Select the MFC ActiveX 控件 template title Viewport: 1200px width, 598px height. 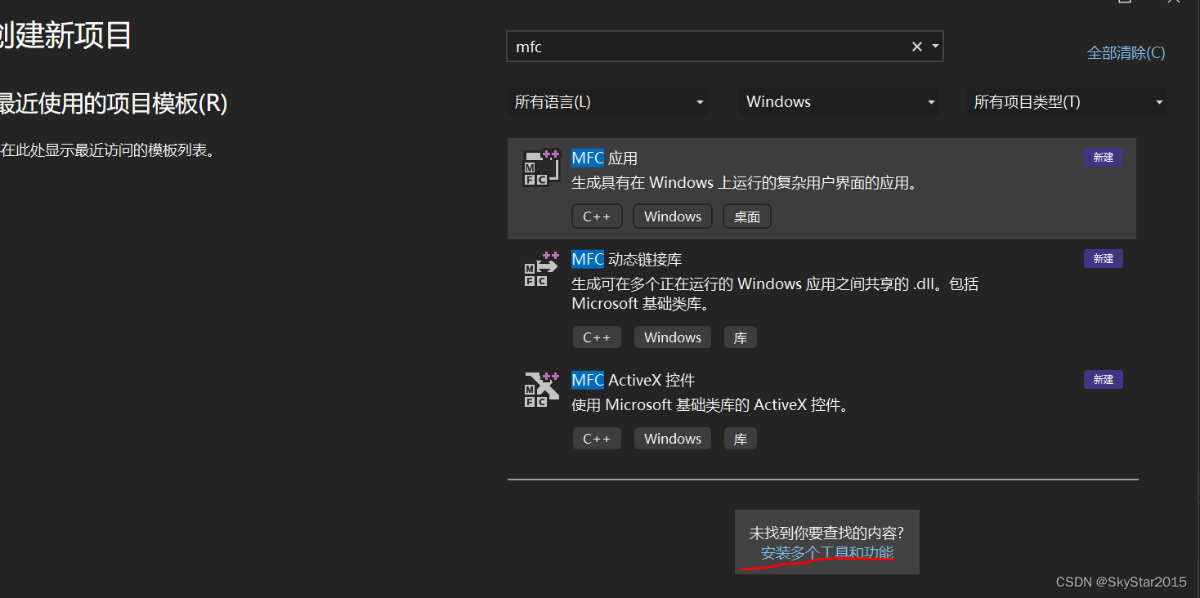pyautogui.click(x=634, y=381)
